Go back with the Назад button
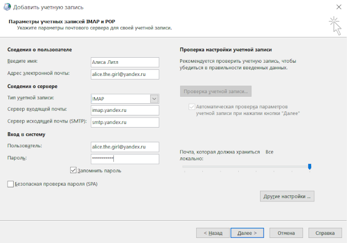This screenshot has width=347, height=243. point(212,233)
